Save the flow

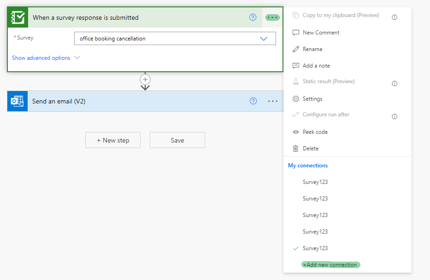click(177, 140)
